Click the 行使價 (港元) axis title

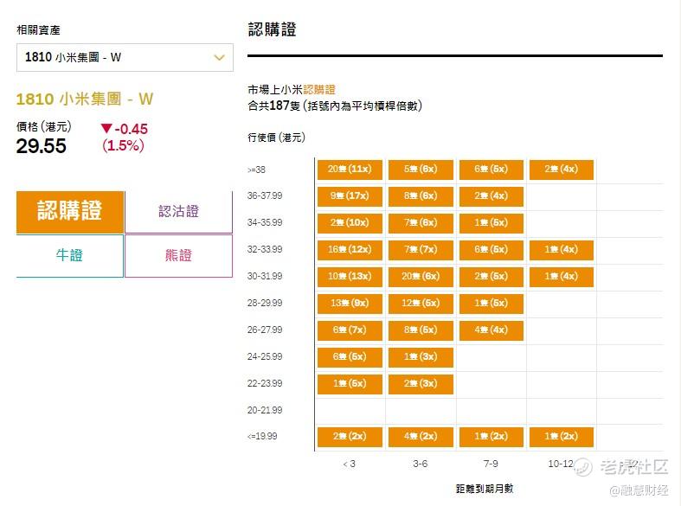277,138
